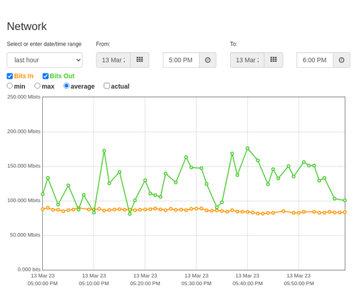Image resolution: width=357 pixels, height=288 pixels.
Task: Click the 250.000 Mbits axis label
Action: coord(24,97)
